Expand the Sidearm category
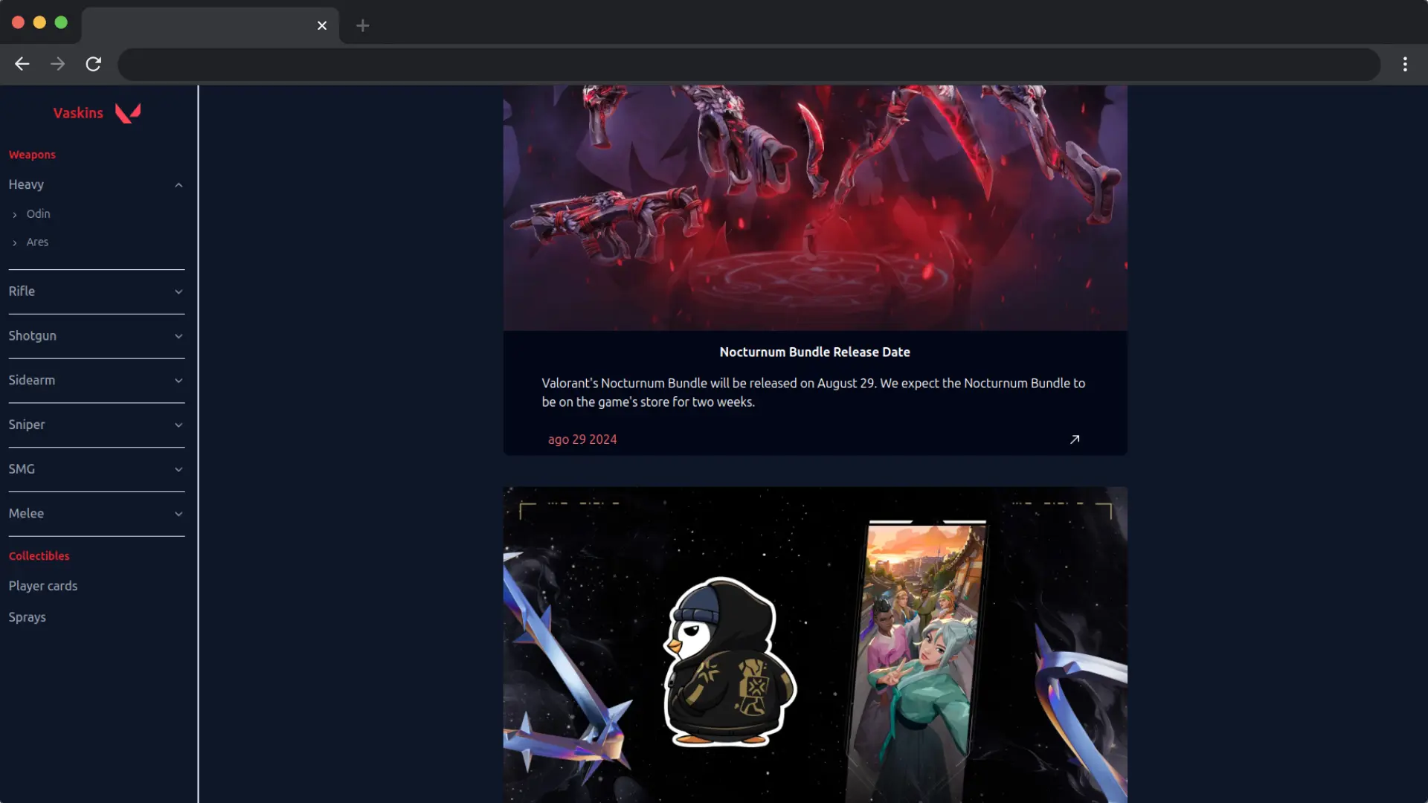Image resolution: width=1428 pixels, height=803 pixels. 178,381
